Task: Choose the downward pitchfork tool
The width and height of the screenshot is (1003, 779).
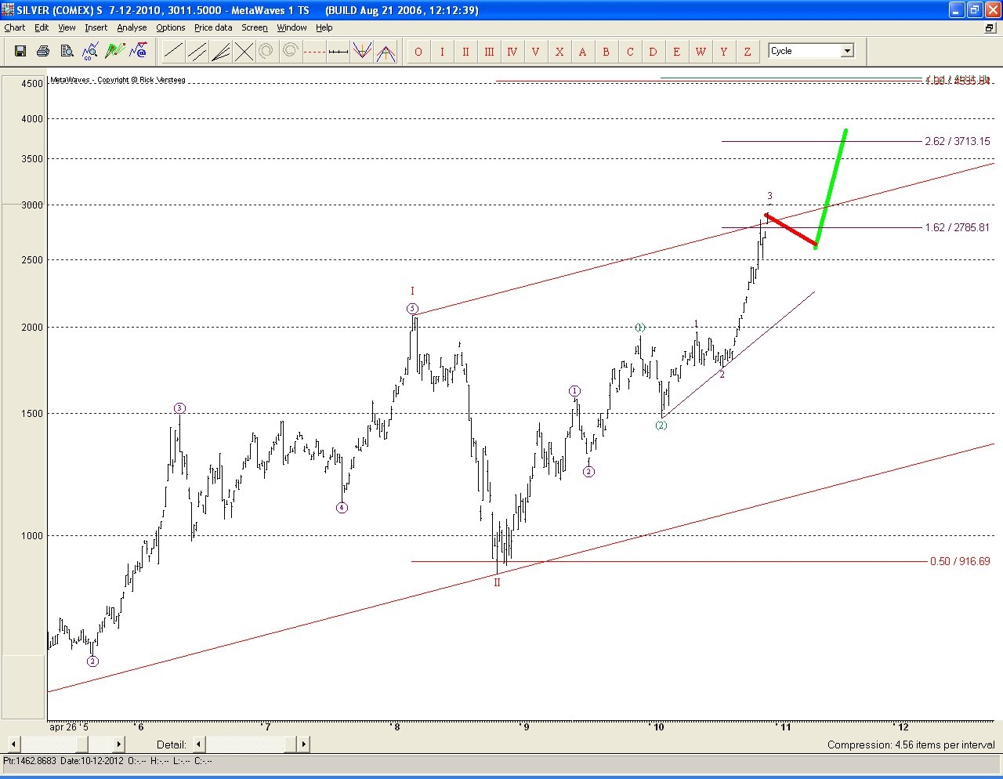Action: pos(361,52)
